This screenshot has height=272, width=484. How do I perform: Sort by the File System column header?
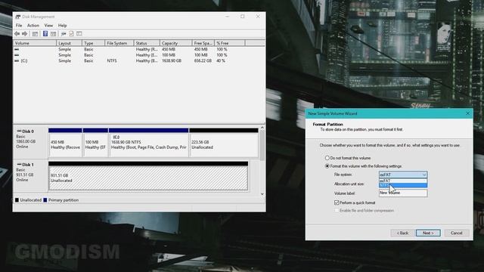click(119, 43)
